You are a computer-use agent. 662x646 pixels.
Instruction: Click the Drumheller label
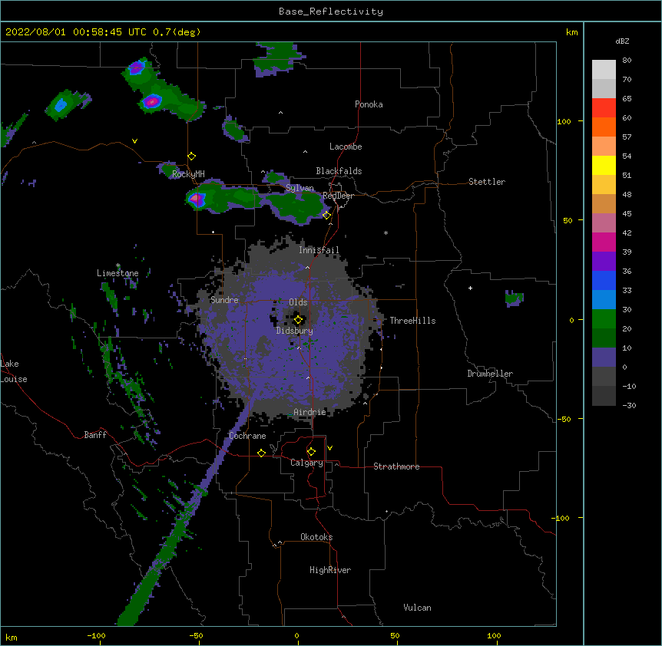[x=490, y=374]
